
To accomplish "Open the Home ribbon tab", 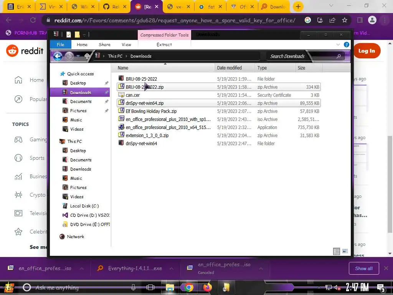I will (x=82, y=45).
